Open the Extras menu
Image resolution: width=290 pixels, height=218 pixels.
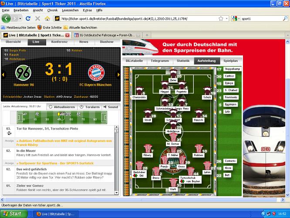pyautogui.click(x=87, y=10)
